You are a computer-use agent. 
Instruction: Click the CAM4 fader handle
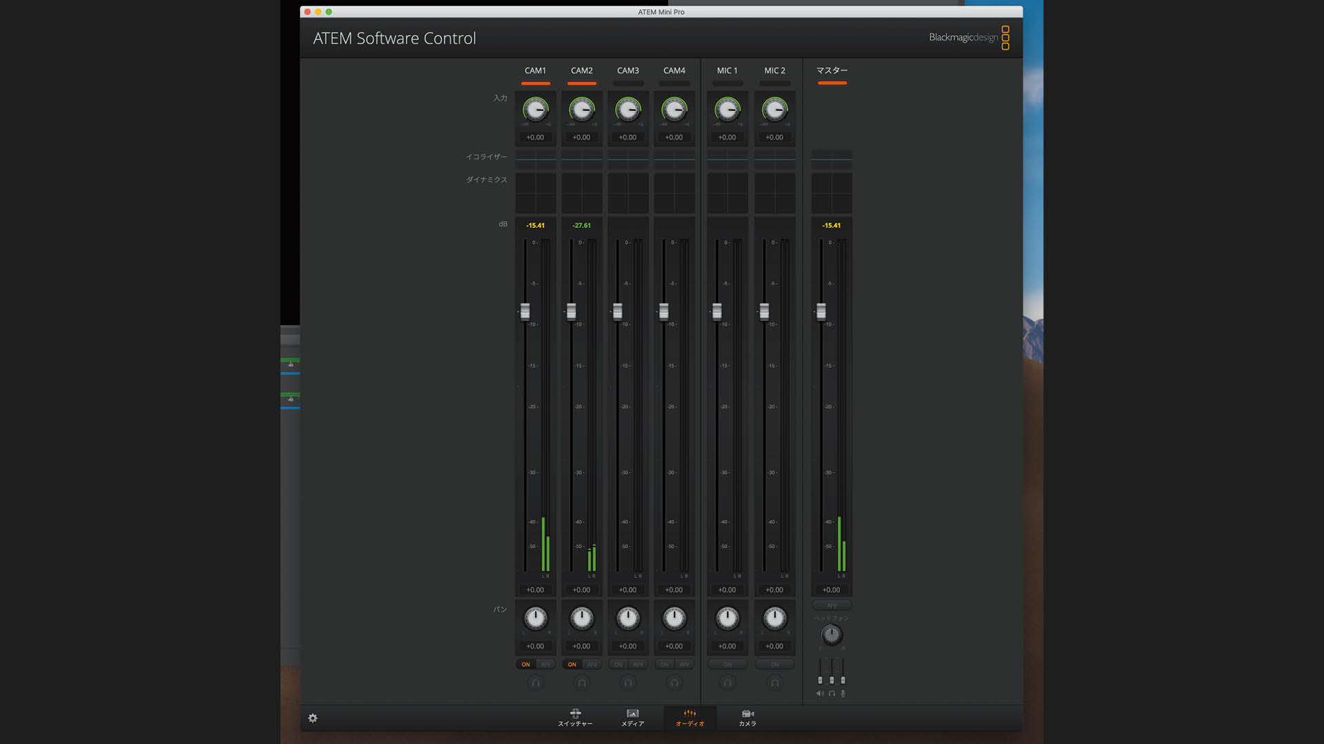point(663,311)
